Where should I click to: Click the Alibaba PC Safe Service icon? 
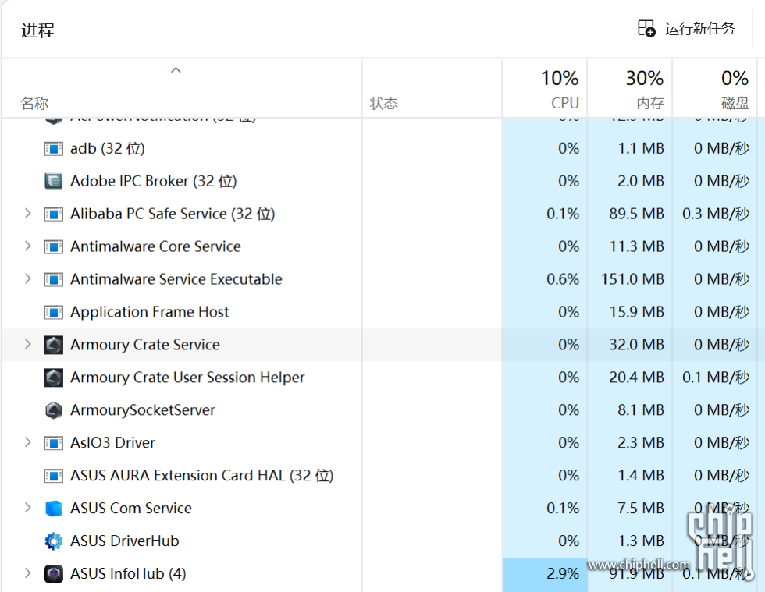tap(54, 214)
